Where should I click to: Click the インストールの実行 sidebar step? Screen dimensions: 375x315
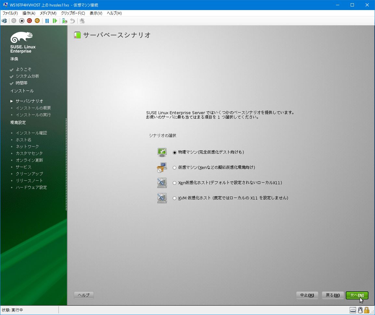33,115
